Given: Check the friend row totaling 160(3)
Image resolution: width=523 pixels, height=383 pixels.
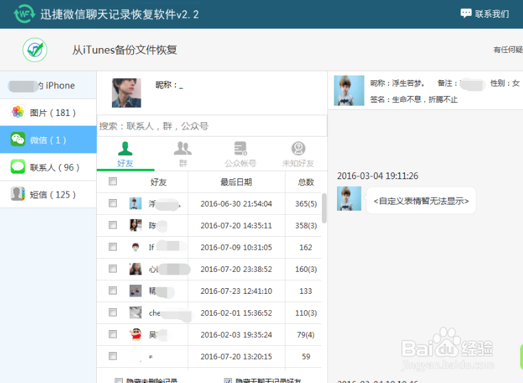Looking at the screenshot, I should 113,268.
